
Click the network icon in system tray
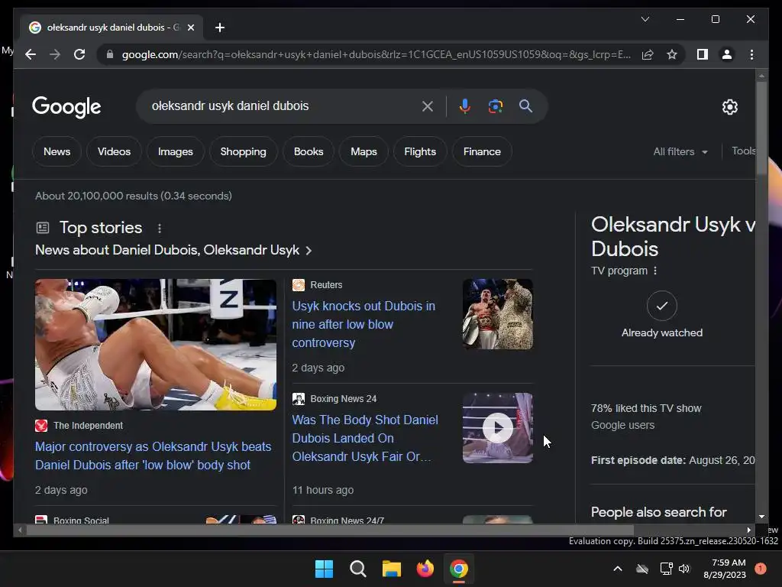coord(666,569)
